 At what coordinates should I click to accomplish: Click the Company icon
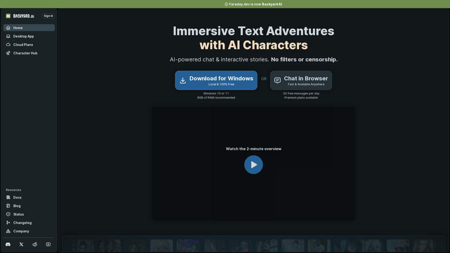coord(8,231)
